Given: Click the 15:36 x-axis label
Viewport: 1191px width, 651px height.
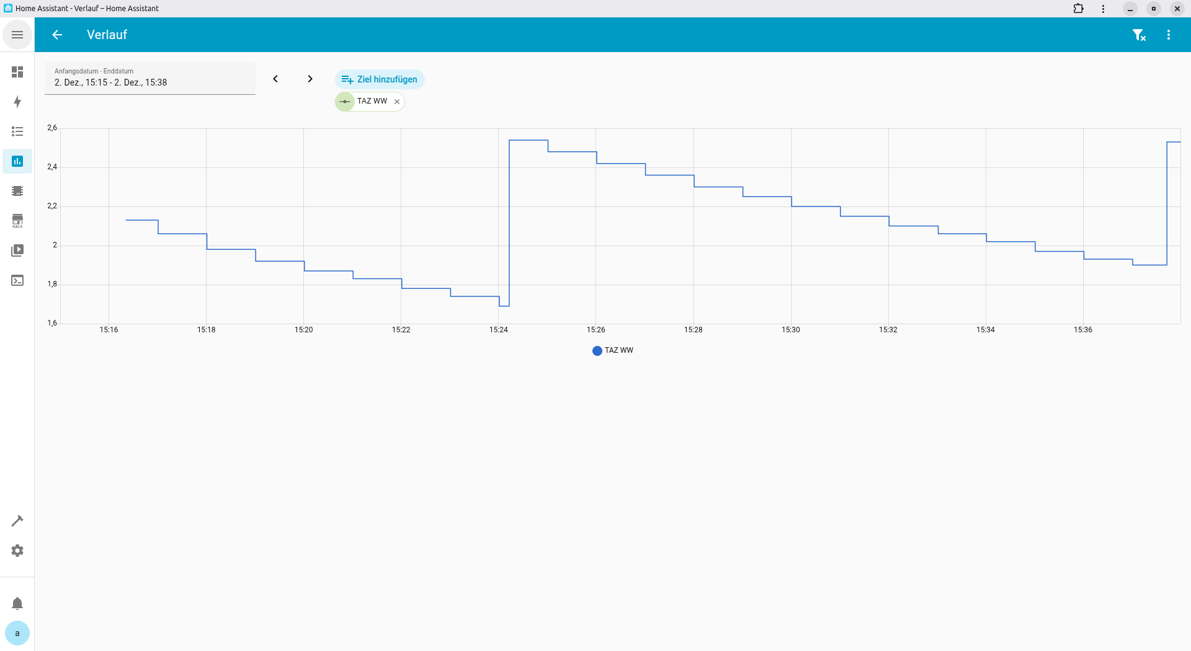Looking at the screenshot, I should (x=1083, y=330).
